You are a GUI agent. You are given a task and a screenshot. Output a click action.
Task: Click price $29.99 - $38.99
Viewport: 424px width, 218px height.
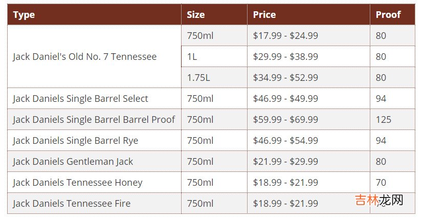[285, 57]
